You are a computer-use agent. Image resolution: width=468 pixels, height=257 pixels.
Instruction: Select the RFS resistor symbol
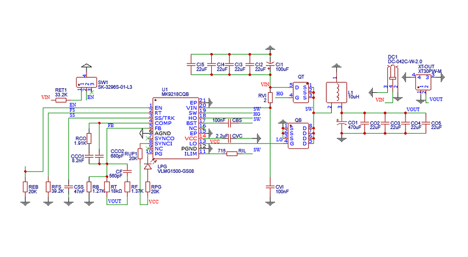pos(48,187)
